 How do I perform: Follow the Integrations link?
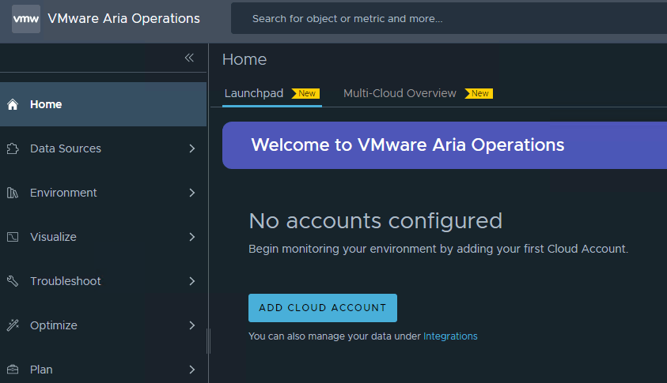450,336
